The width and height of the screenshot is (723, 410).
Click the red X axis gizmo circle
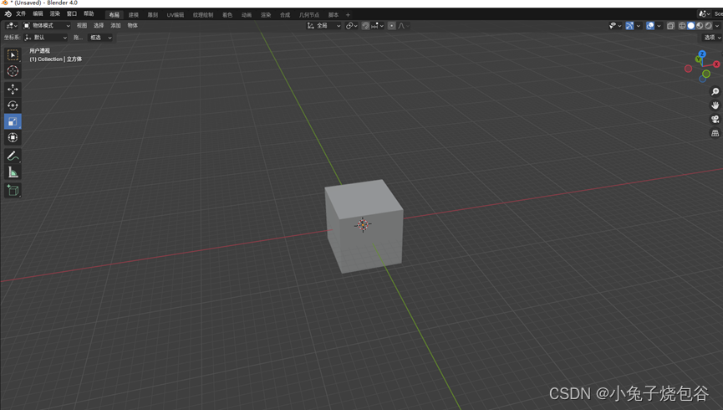[x=716, y=64]
